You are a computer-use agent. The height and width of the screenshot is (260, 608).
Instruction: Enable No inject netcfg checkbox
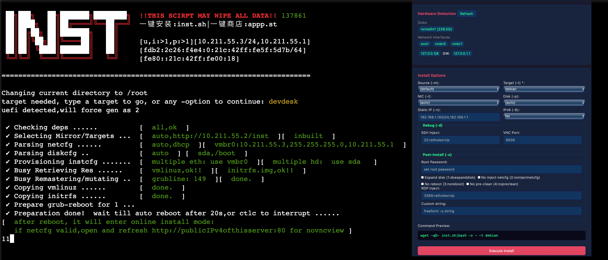coord(479,177)
